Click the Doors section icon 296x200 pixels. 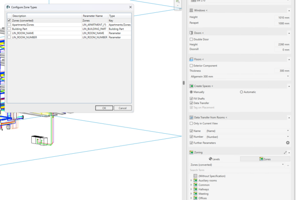click(x=191, y=33)
